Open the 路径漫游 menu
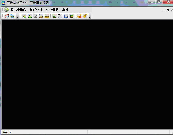Screen dimensions: 173x135 pyautogui.click(x=52, y=10)
